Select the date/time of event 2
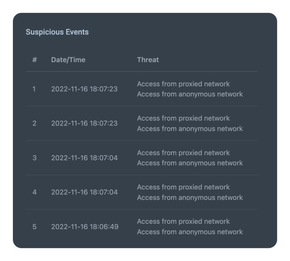290x261 pixels. click(x=84, y=123)
